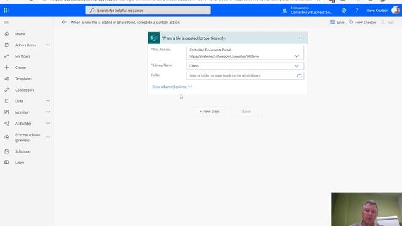Click the Learn book icon
This screenshot has width=402, height=226.
click(7, 163)
